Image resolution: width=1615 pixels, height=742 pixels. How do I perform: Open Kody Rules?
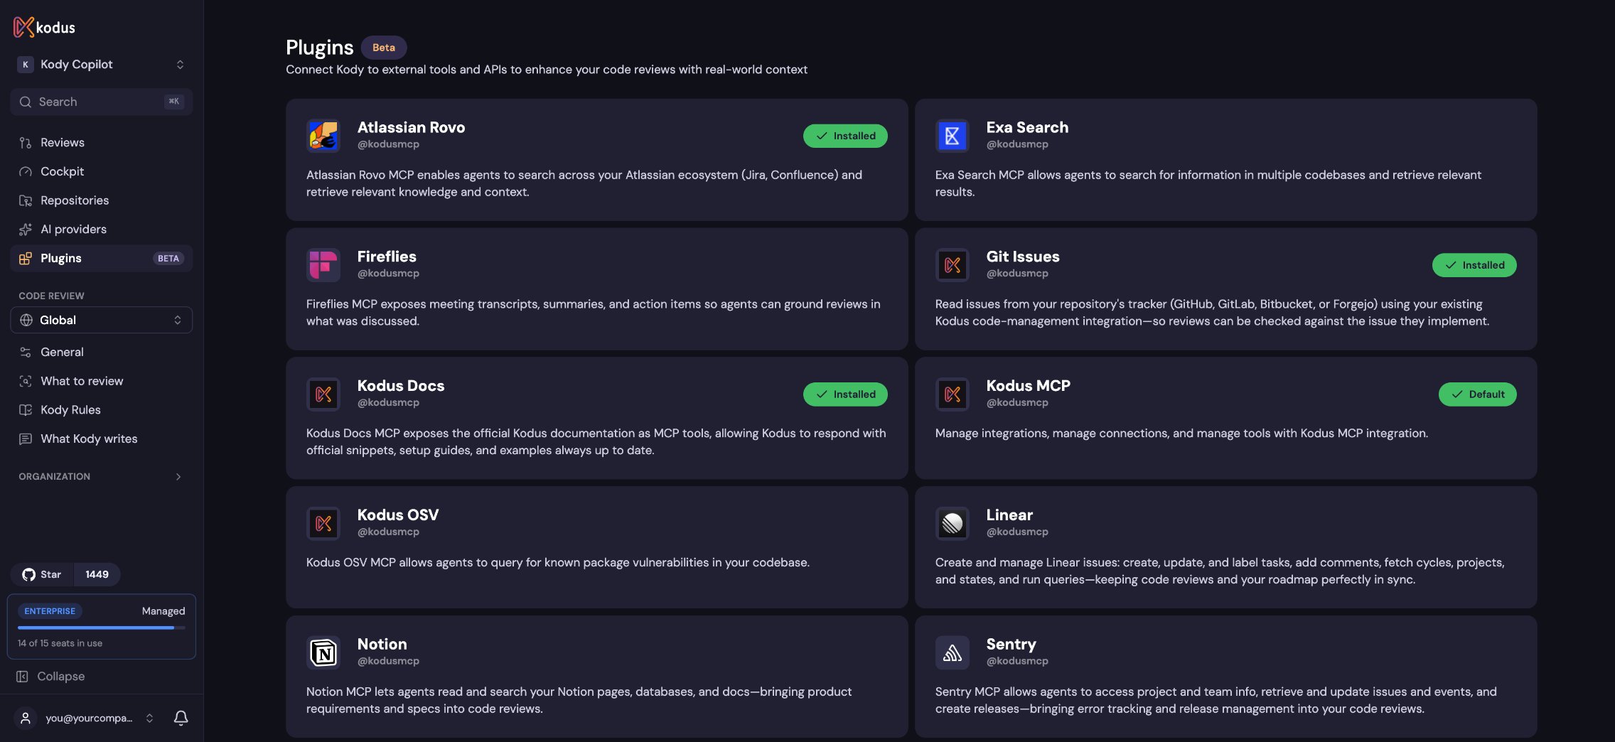(102, 409)
